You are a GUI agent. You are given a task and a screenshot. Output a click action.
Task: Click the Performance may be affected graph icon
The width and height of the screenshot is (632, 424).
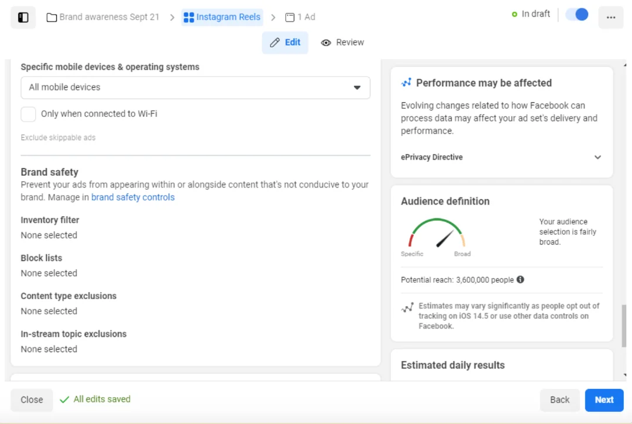[406, 82]
